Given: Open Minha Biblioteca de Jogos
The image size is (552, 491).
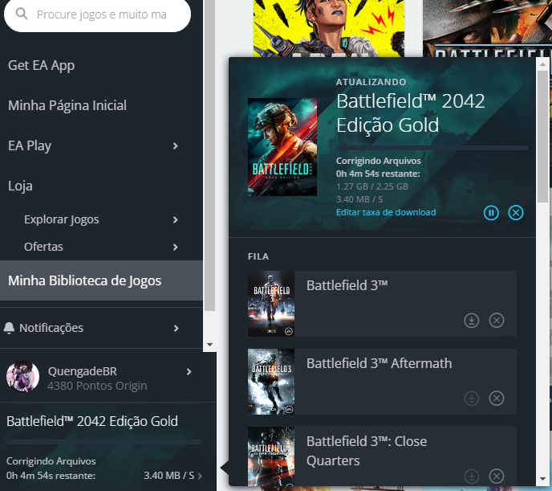Looking at the screenshot, I should coord(101,280).
